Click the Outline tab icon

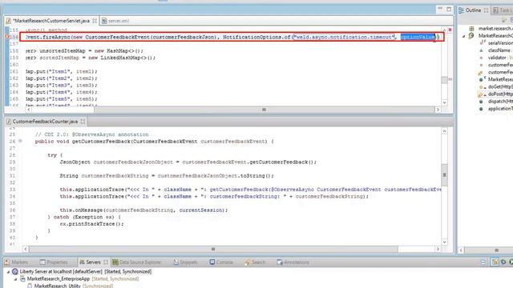coord(462,10)
